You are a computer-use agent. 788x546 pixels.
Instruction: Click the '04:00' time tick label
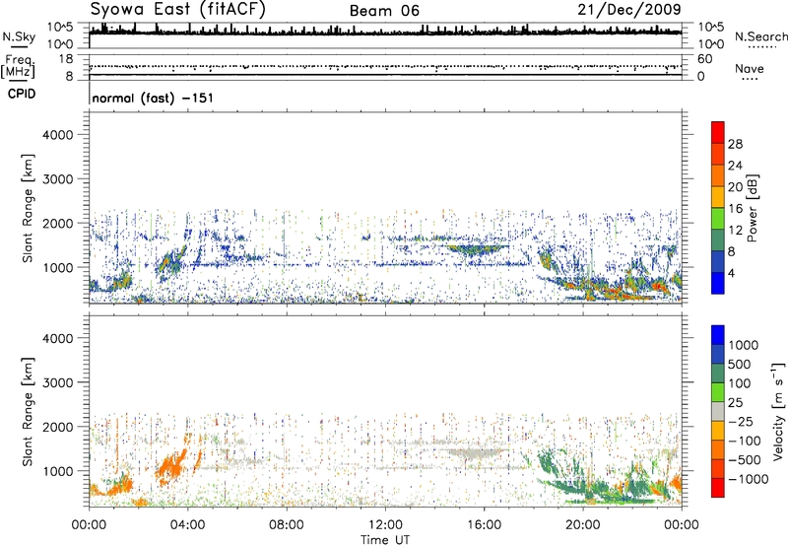point(187,525)
